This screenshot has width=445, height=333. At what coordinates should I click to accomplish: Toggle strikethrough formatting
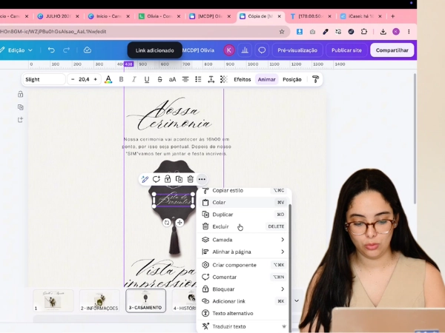click(159, 80)
